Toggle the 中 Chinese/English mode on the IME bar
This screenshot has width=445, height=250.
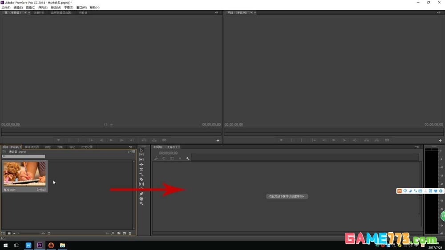405,191
